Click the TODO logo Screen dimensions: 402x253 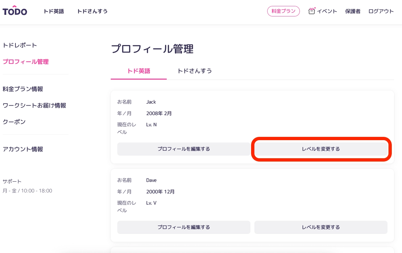(15, 11)
